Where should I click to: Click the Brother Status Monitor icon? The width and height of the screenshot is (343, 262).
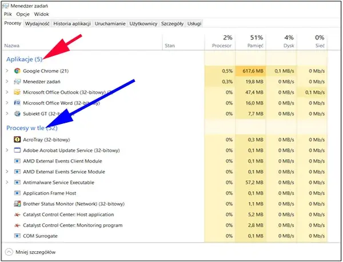click(17, 204)
